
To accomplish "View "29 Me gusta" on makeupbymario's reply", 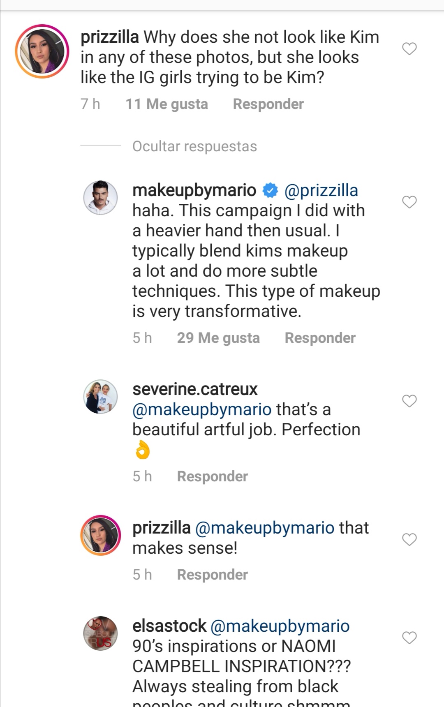I will [218, 338].
